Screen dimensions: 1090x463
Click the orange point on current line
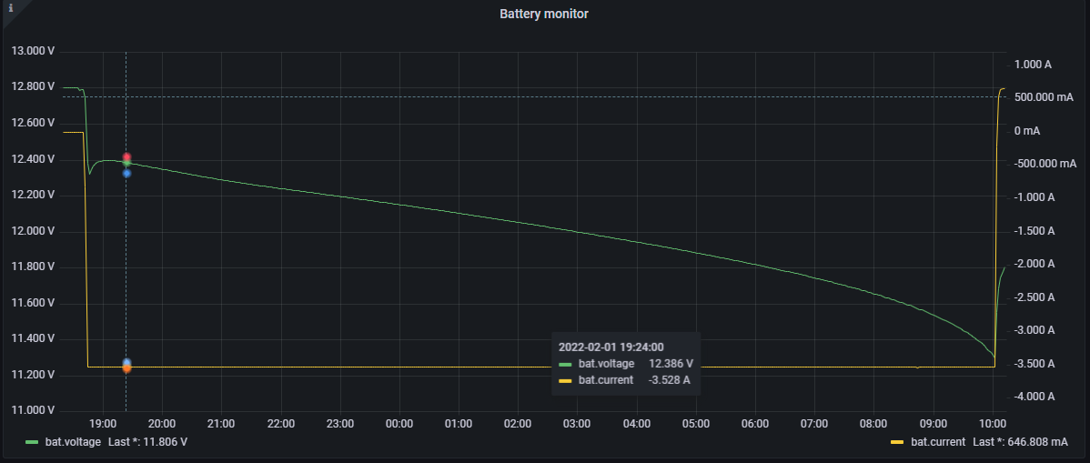[126, 367]
